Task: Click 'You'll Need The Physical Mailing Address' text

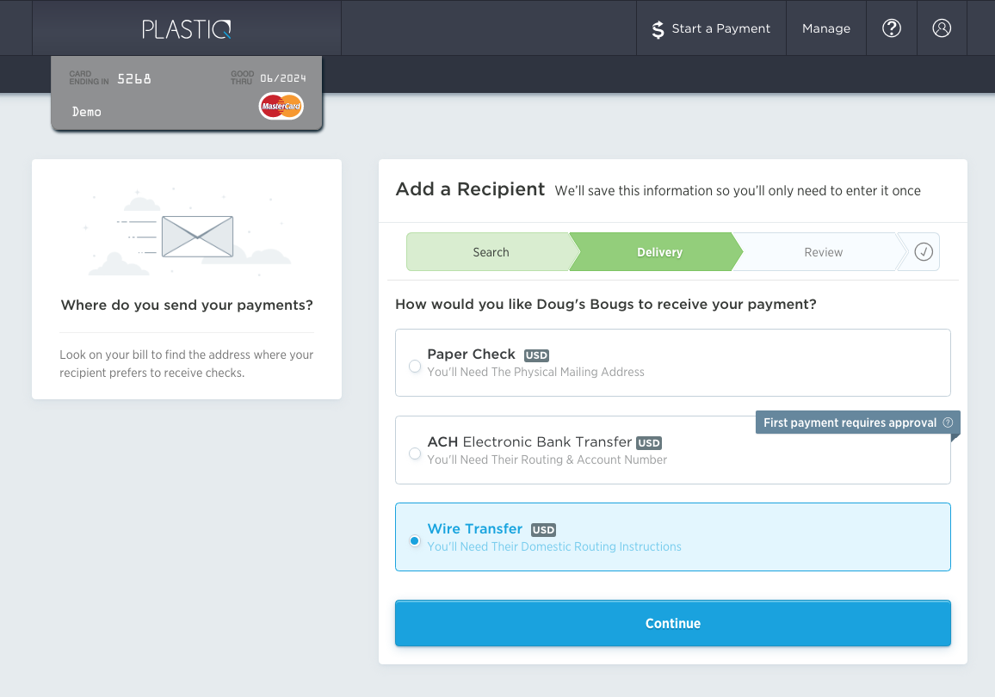Action: [x=535, y=373]
